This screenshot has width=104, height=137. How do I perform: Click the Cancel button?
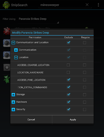pos(31,120)
